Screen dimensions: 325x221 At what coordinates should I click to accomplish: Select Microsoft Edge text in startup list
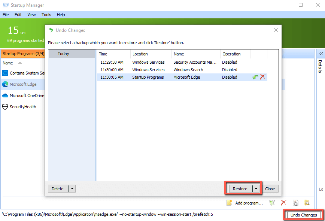coord(23,84)
